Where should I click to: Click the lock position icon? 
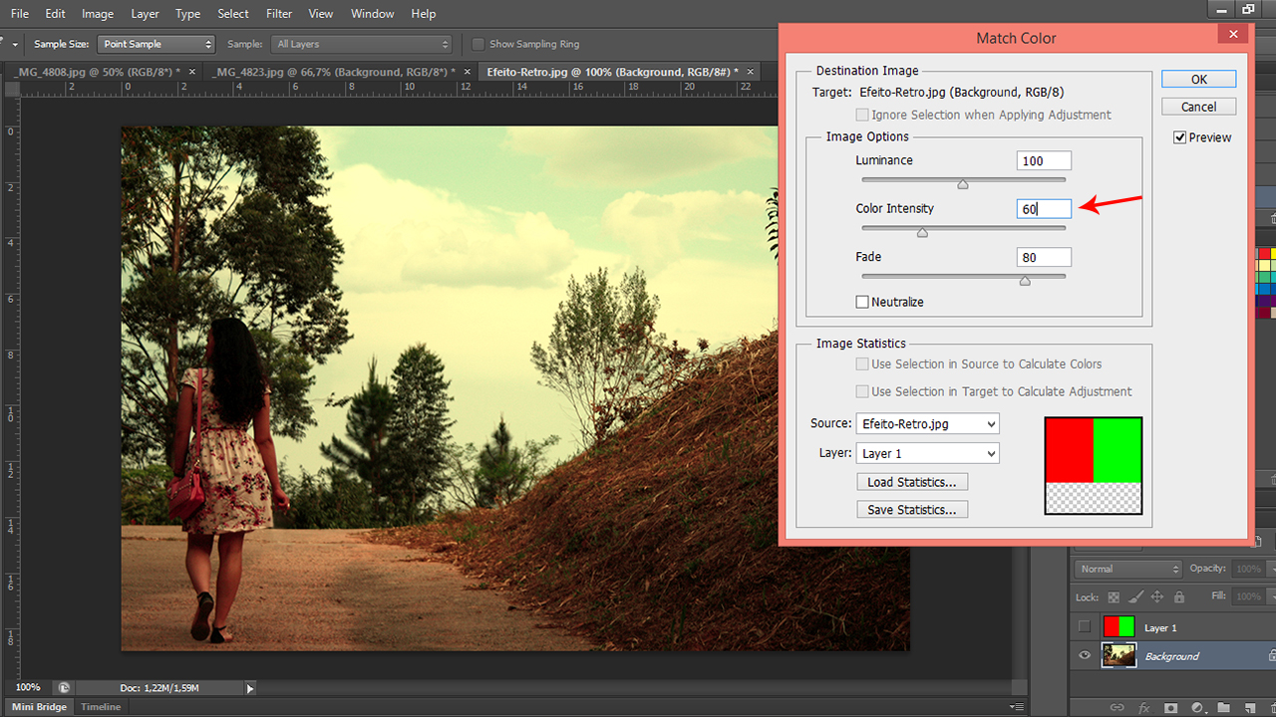tap(1157, 597)
